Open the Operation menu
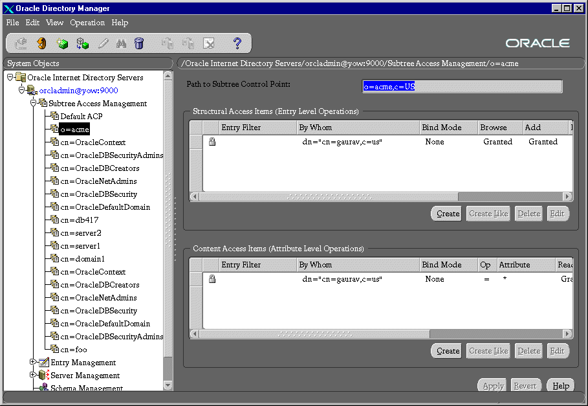The width and height of the screenshot is (588, 406). (87, 23)
